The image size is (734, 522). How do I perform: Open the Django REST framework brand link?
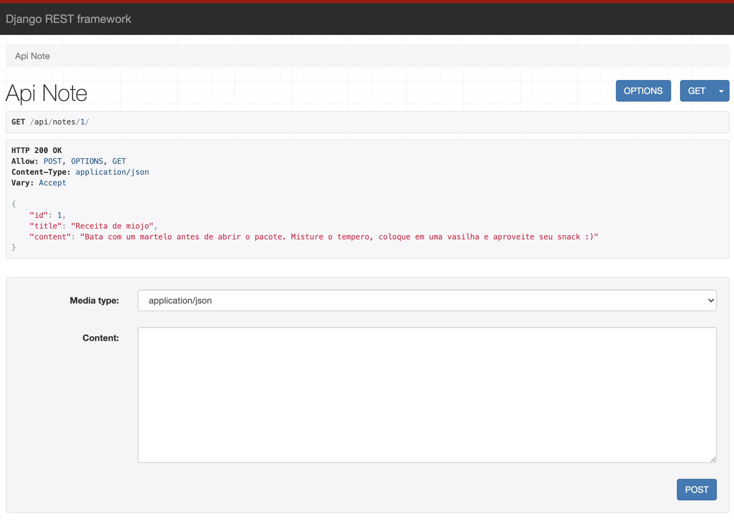tap(68, 19)
